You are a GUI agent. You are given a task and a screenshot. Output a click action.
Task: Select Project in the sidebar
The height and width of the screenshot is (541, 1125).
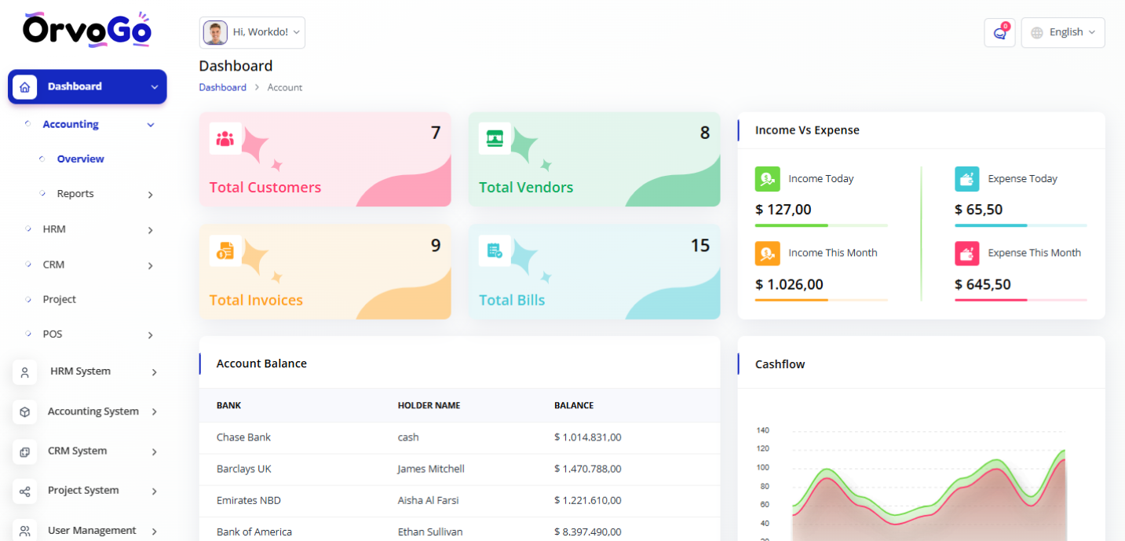point(60,300)
